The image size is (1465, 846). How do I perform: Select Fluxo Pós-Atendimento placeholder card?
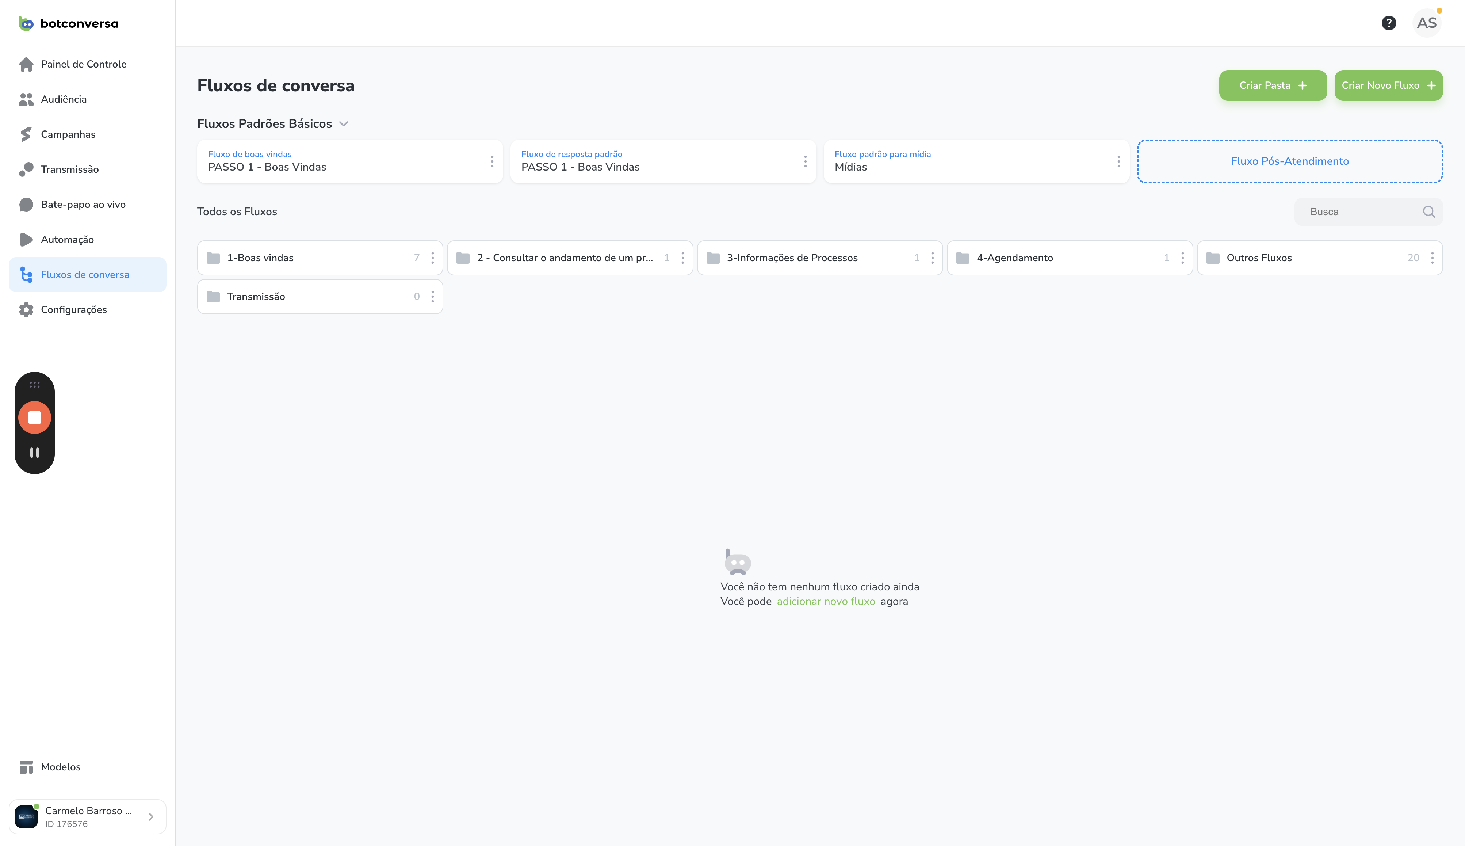pyautogui.click(x=1289, y=161)
